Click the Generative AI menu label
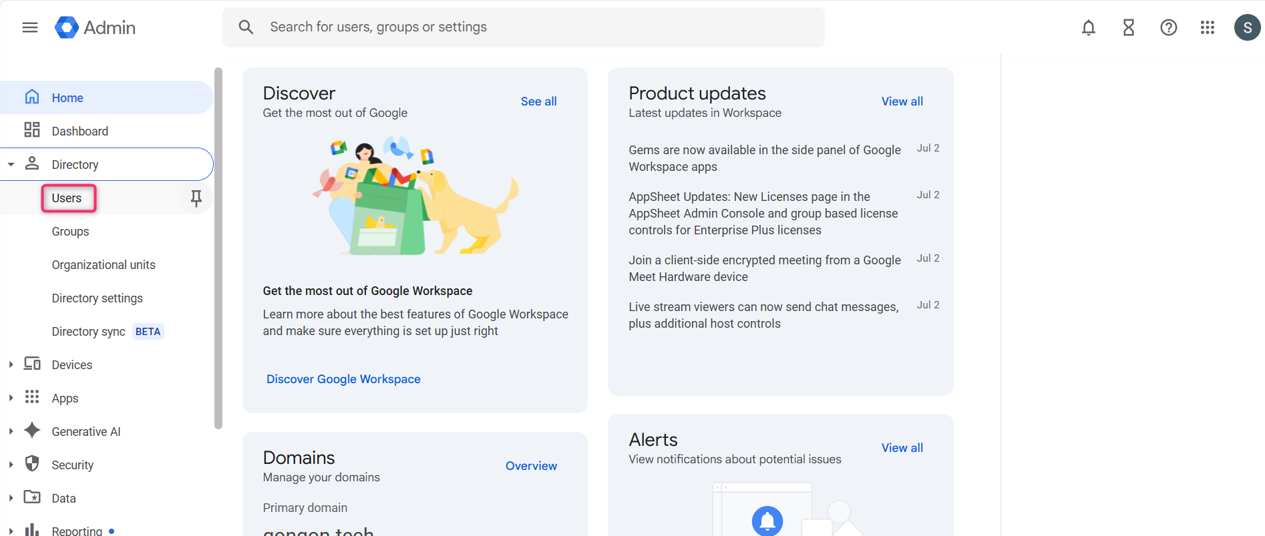The image size is (1265, 536). click(86, 432)
